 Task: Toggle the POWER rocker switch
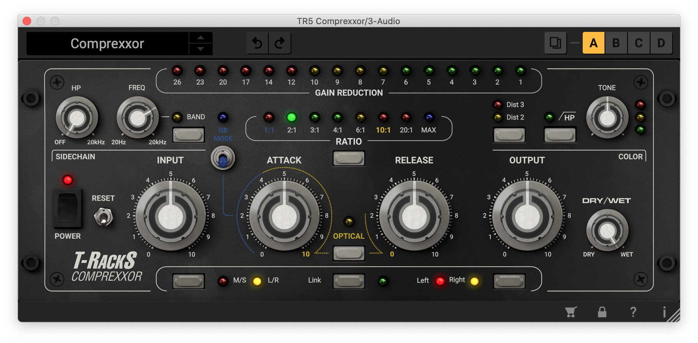tap(67, 208)
